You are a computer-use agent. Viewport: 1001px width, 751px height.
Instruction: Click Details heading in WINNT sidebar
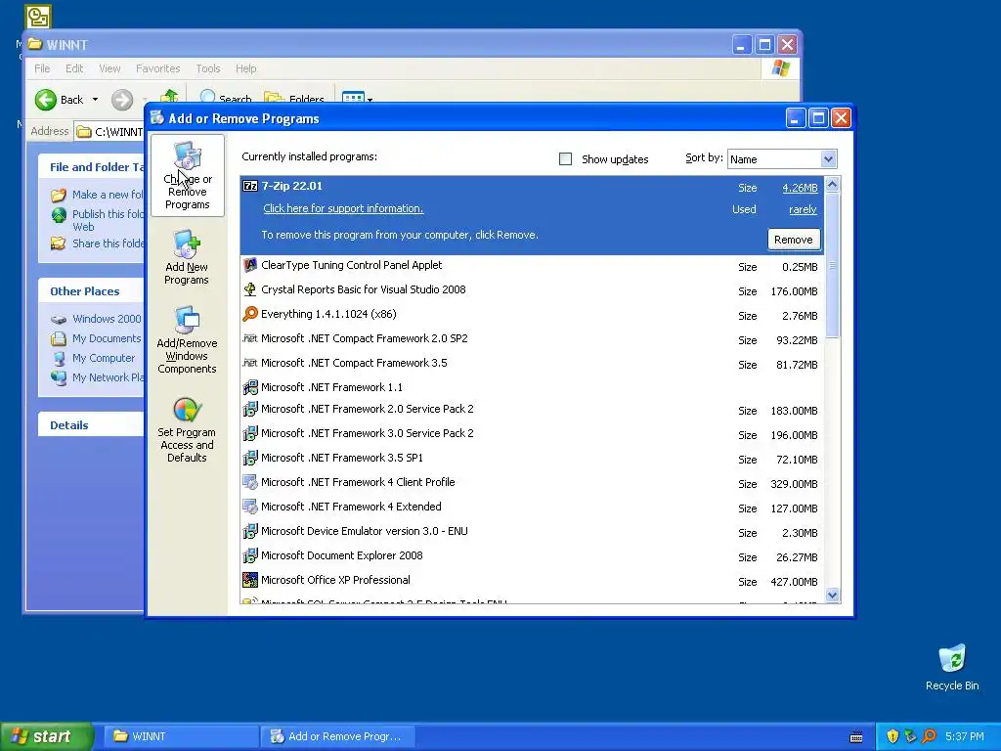point(69,425)
